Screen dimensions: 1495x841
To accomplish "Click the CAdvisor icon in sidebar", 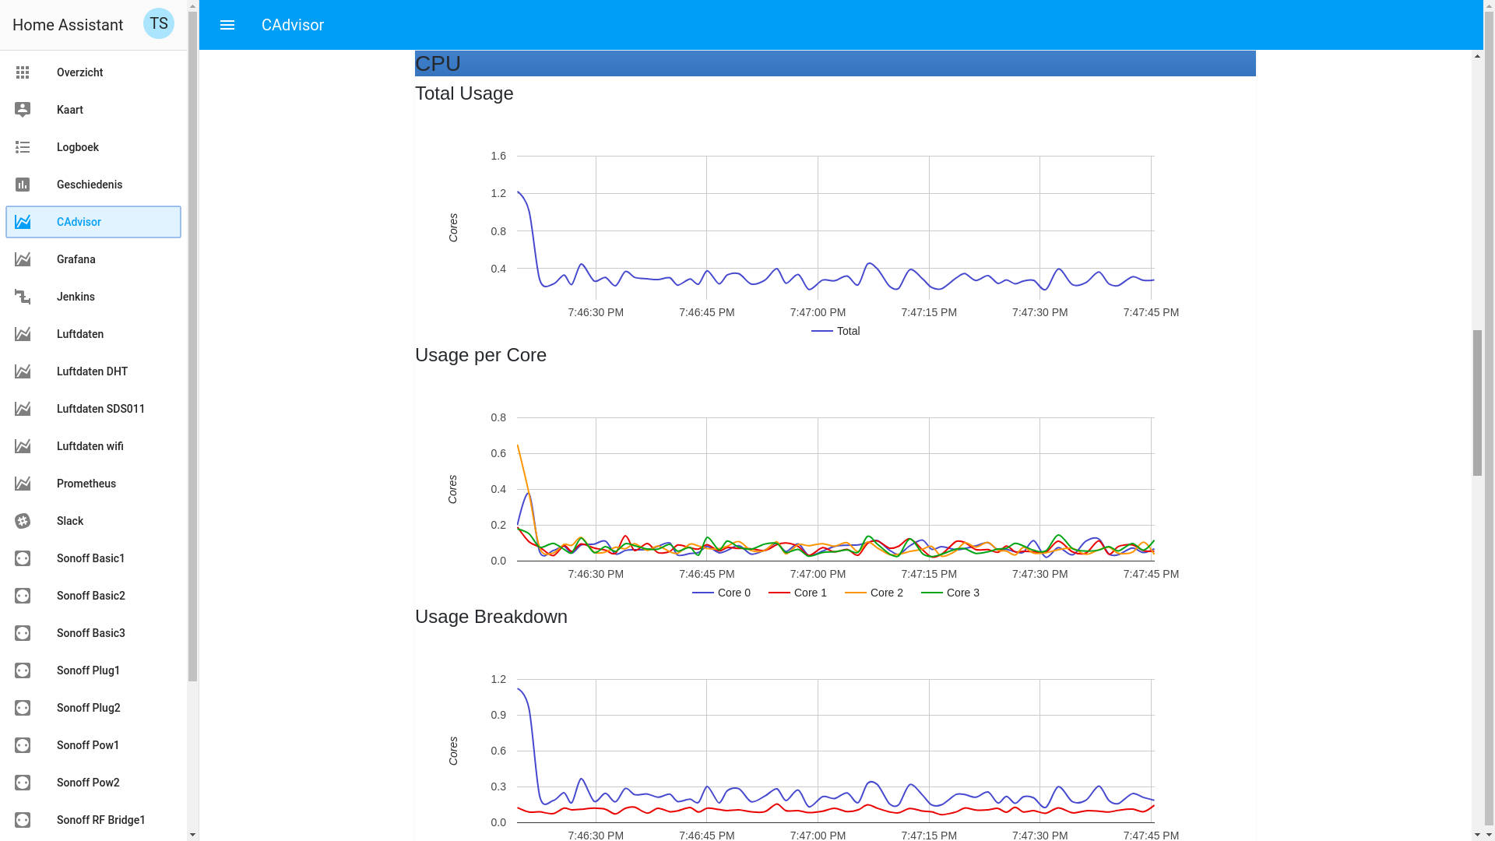I will [x=23, y=221].
